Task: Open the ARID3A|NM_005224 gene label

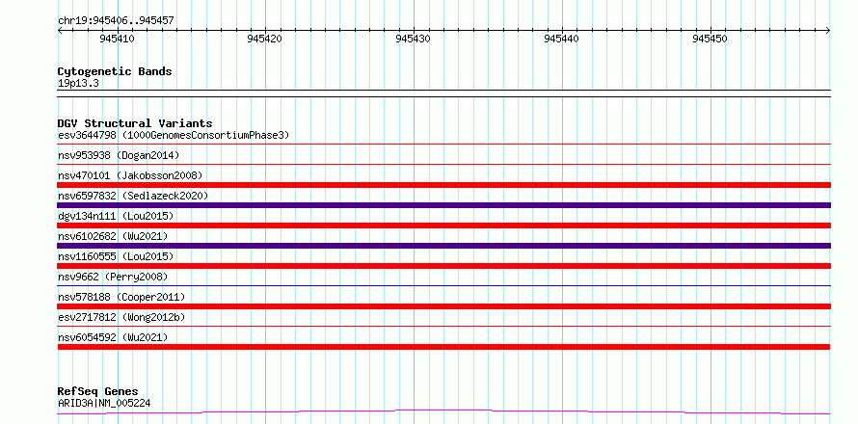Action: pos(104,403)
